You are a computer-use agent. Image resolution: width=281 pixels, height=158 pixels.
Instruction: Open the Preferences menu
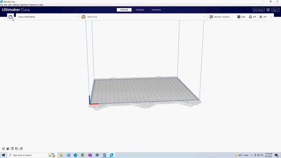(34, 5)
